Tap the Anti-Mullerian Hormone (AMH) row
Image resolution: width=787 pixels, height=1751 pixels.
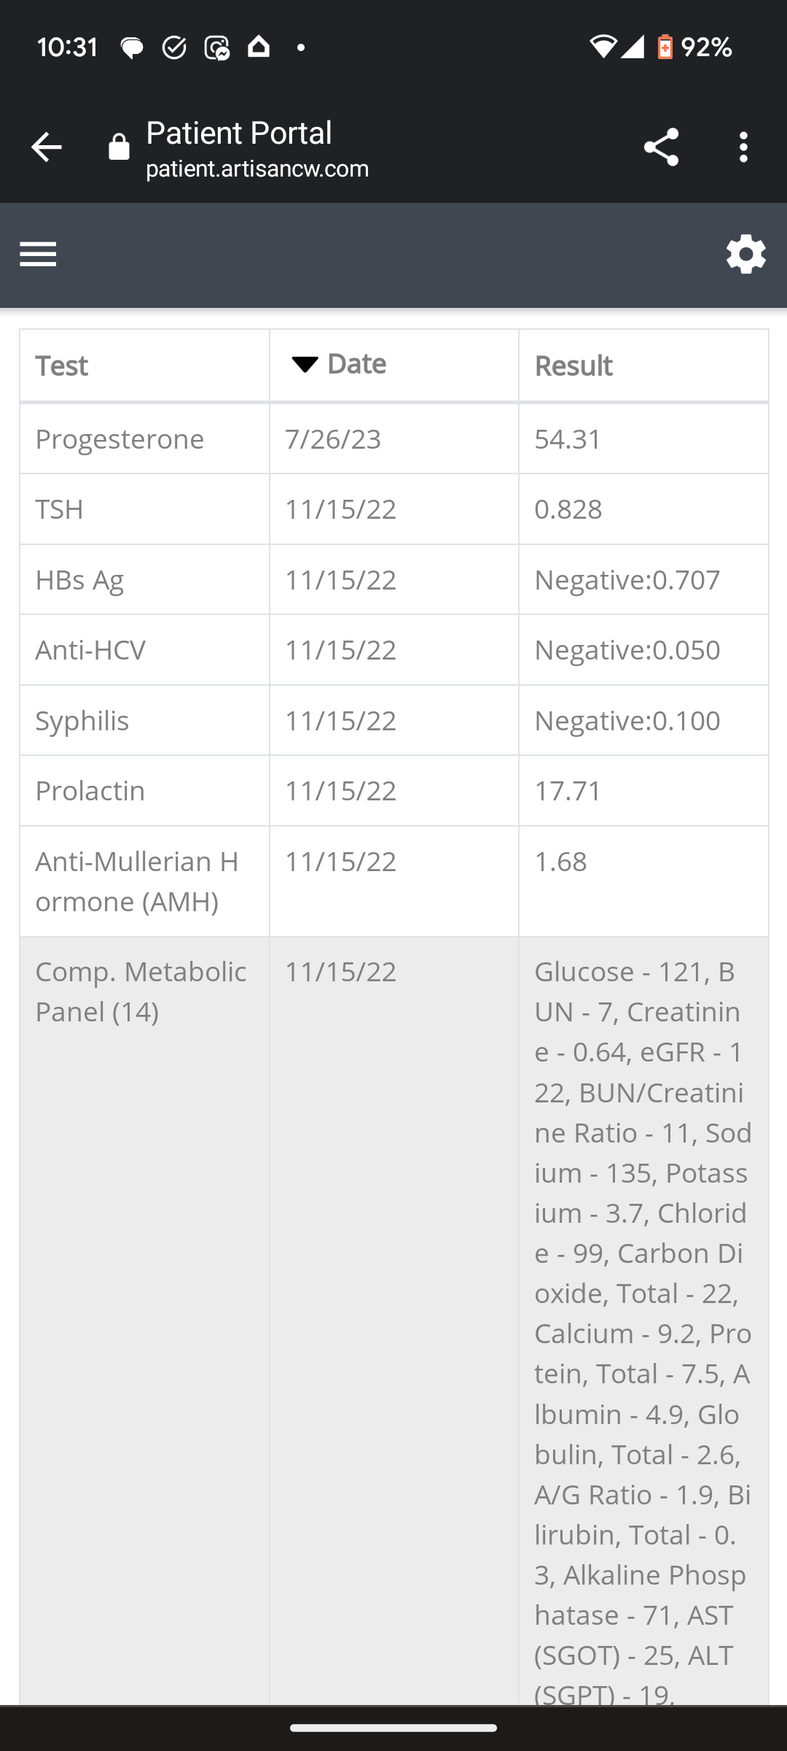pyautogui.click(x=137, y=881)
